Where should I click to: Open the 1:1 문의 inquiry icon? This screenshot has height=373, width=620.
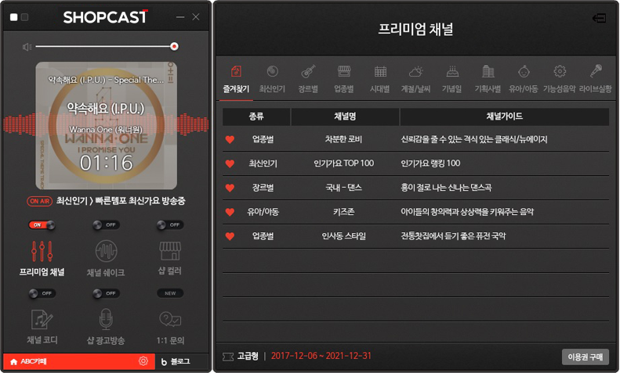click(x=170, y=319)
